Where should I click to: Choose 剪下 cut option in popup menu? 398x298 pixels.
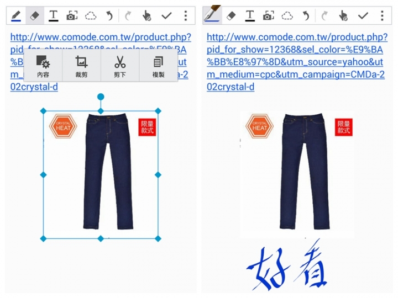[x=120, y=65]
